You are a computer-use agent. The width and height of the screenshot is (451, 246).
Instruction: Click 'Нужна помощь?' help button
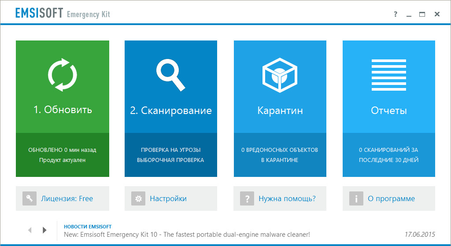(x=287, y=198)
